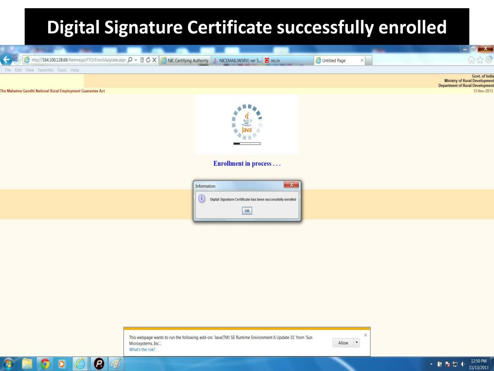This screenshot has width=494, height=371.
Task: Click the successfully enrolled message text
Action: coord(253,200)
